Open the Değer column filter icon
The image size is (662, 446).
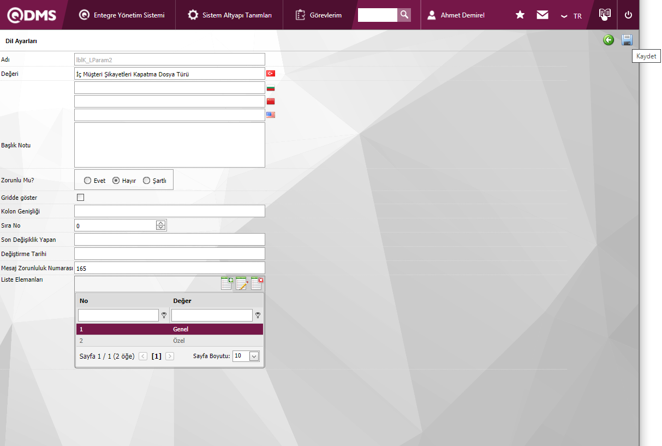258,315
